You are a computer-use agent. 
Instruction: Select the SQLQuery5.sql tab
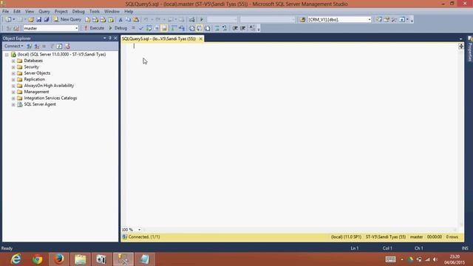[159, 38]
